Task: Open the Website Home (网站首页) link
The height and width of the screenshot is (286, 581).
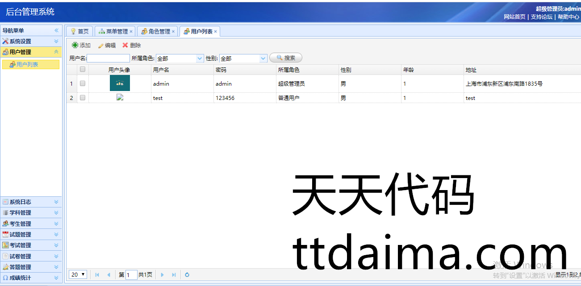Action: pos(514,17)
